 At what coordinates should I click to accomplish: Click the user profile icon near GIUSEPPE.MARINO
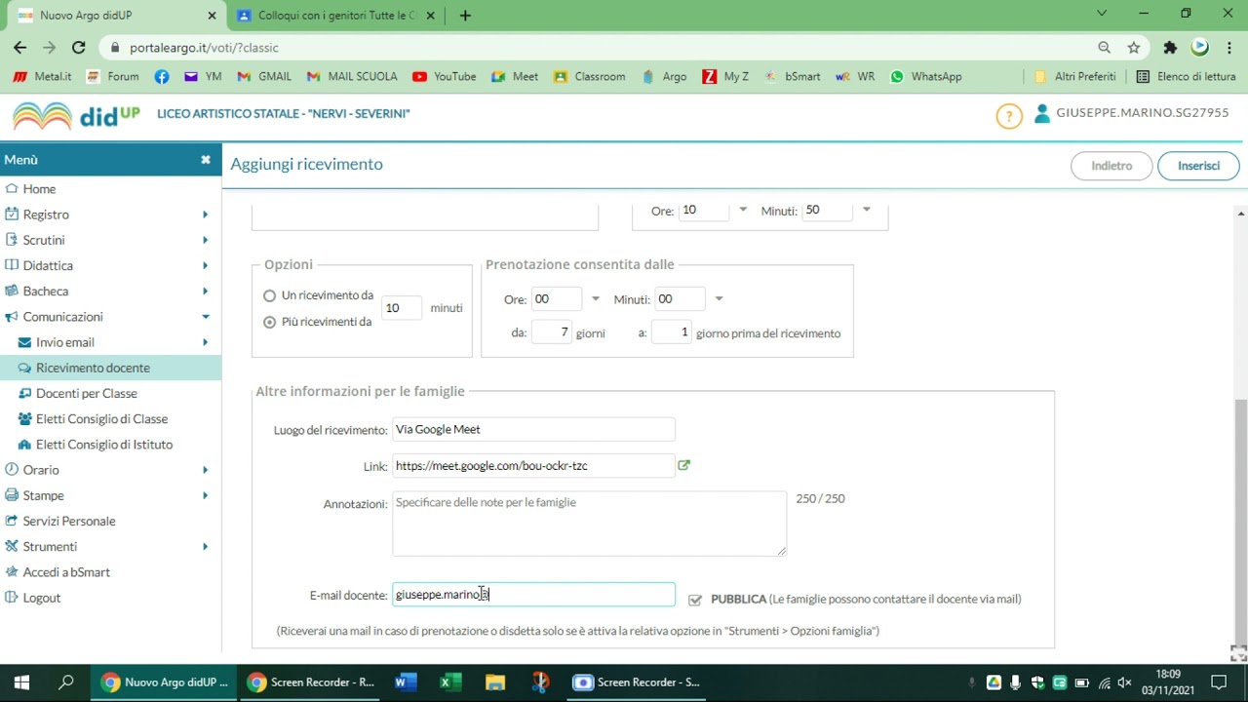(x=1042, y=113)
